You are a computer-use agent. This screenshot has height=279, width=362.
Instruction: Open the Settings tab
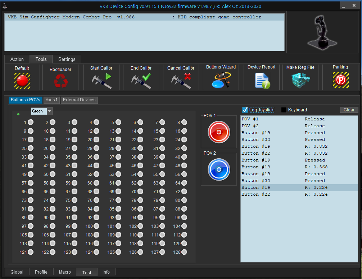click(x=67, y=59)
